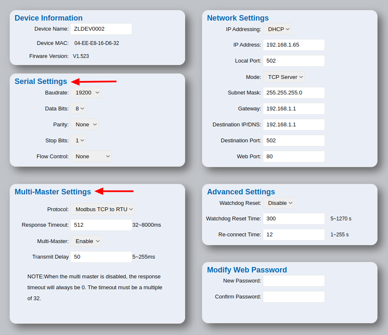388x335 pixels.
Task: Click the Subnet Mask input field
Action: (x=294, y=93)
